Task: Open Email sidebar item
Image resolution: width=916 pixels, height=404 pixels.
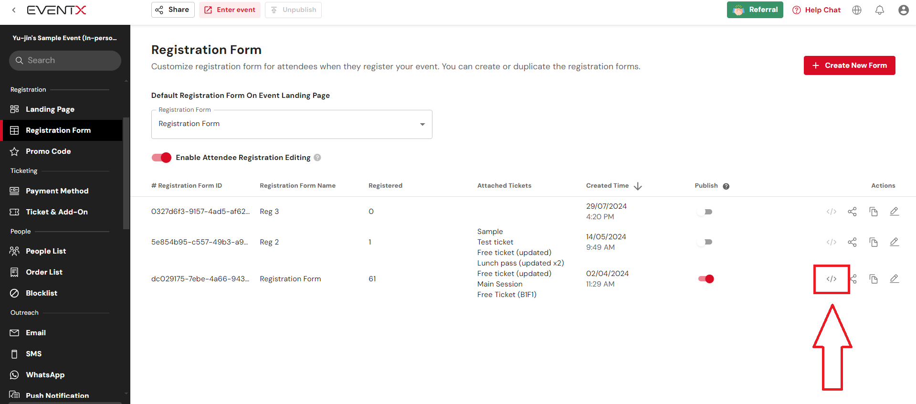Action: [x=62, y=333]
